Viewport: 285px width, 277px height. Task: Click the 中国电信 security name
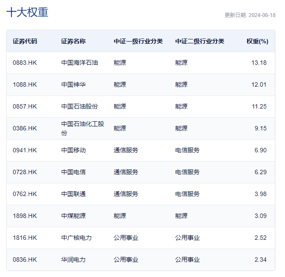(x=73, y=172)
